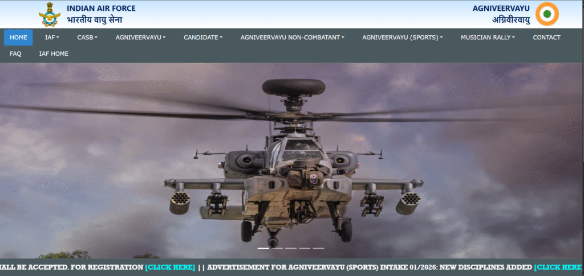This screenshot has width=584, height=276.
Task: Expand the IAF dropdown menu
Action: [52, 38]
